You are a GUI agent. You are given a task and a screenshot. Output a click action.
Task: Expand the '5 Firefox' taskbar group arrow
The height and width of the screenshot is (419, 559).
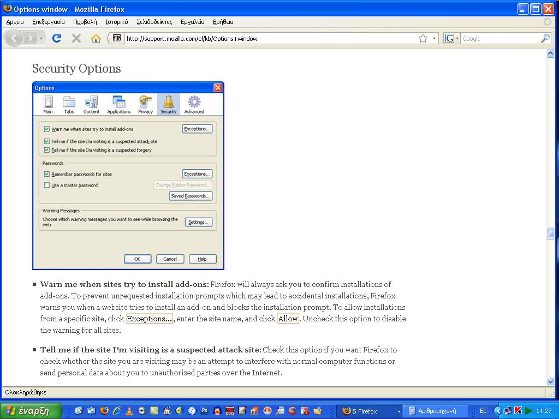[399, 411]
